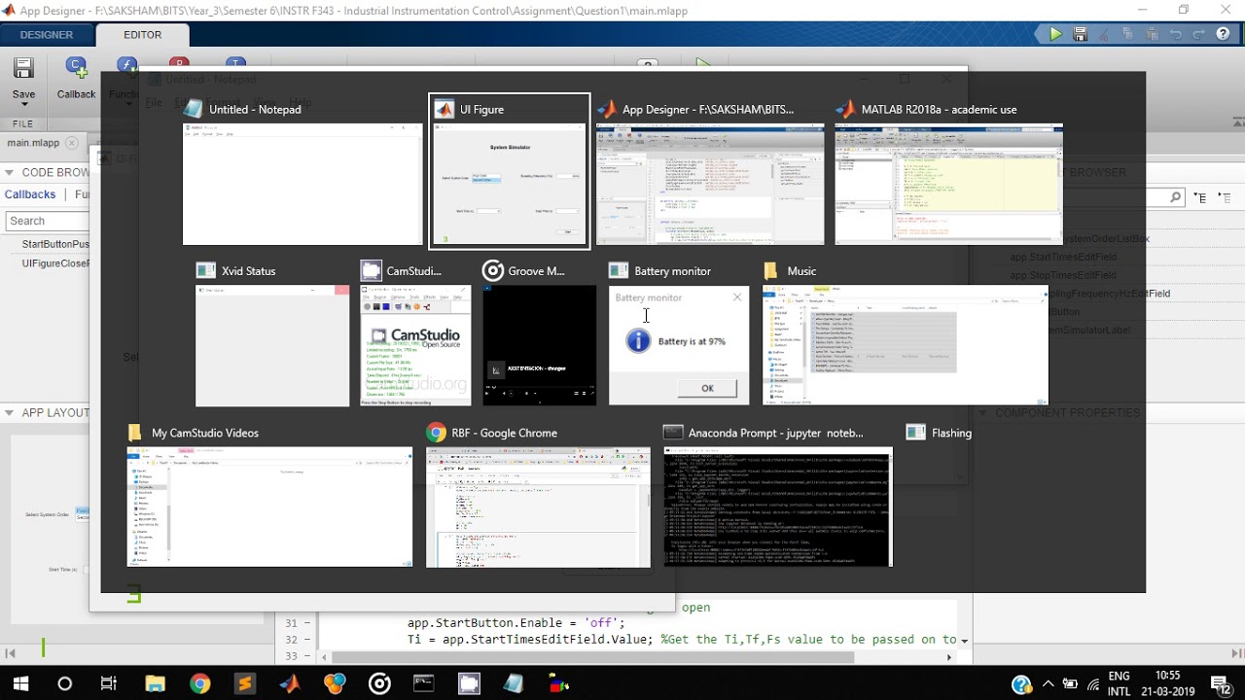Open the Notepad taskbar icon
The height and width of the screenshot is (700, 1245).
[x=514, y=683]
